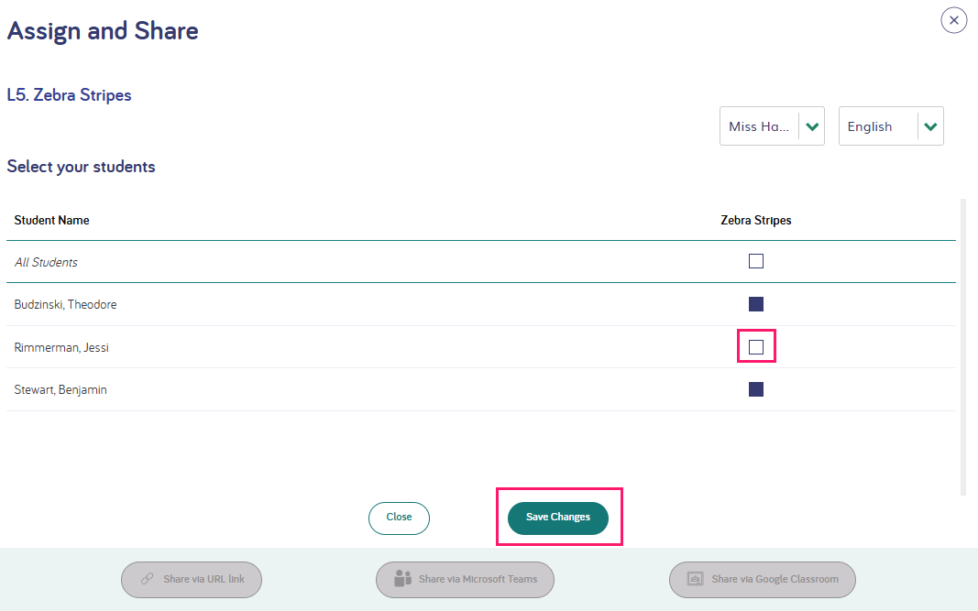978x611 pixels.
Task: Click the 'Student Name' column header
Action: click(x=51, y=220)
